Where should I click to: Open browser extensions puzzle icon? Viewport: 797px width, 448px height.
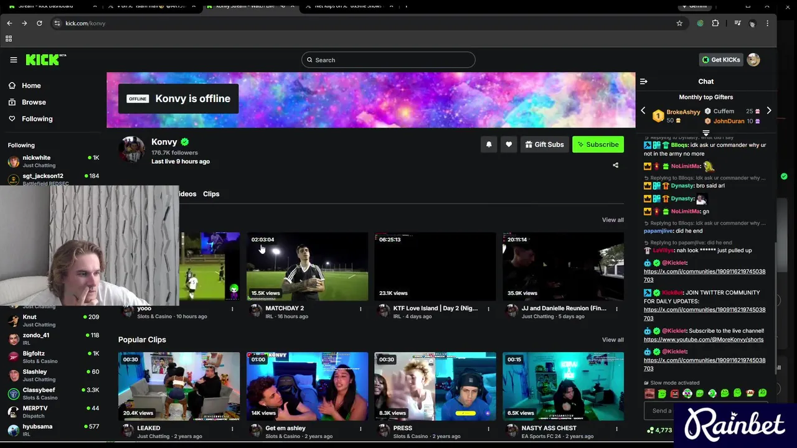click(715, 23)
